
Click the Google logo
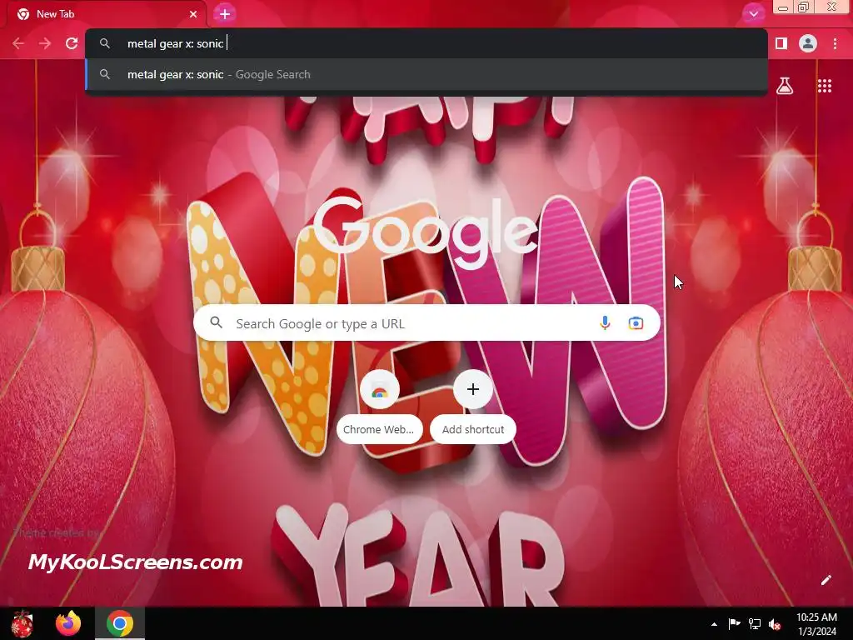point(426,232)
